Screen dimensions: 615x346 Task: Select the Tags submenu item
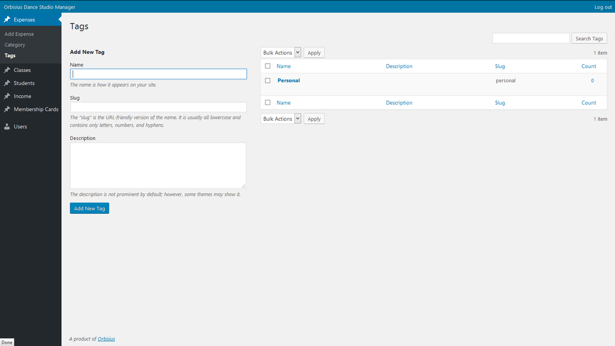[x=10, y=55]
